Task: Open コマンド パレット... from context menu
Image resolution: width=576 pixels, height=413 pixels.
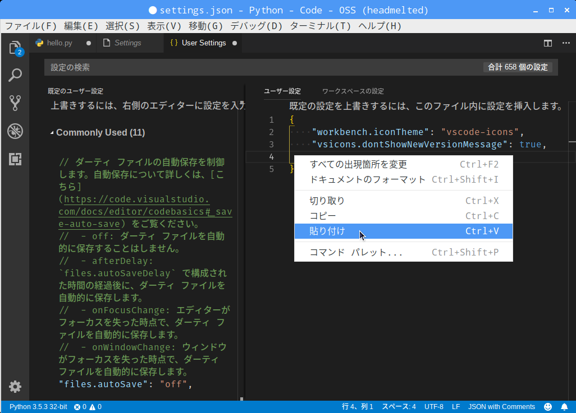Action: 403,252
